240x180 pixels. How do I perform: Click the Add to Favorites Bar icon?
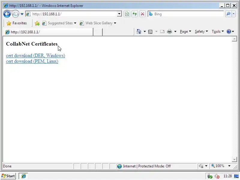[37, 23]
